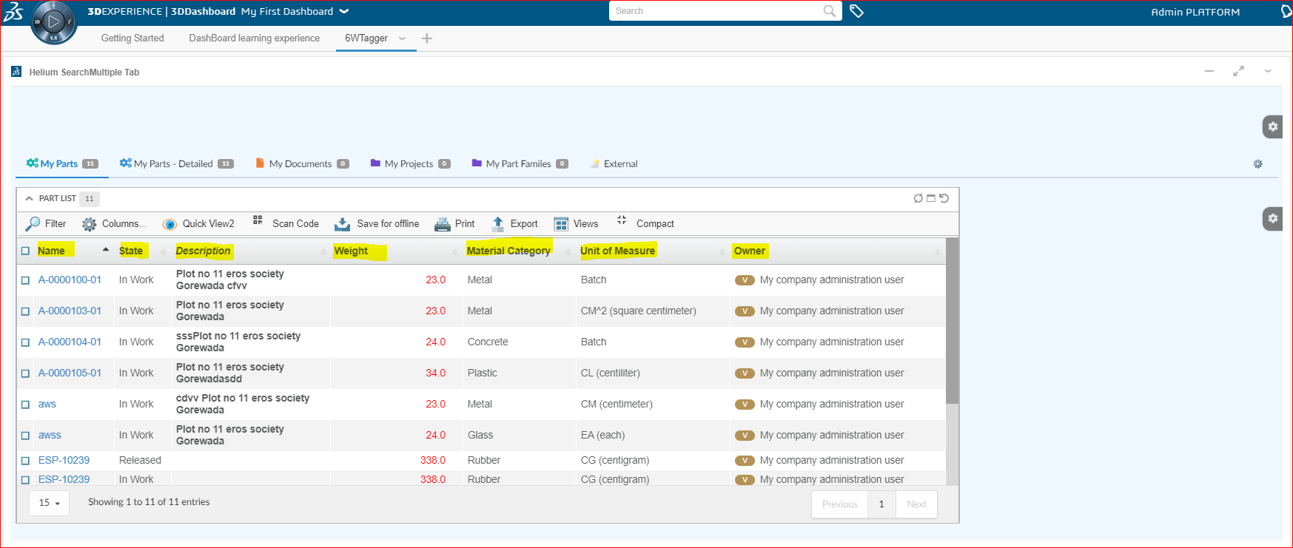The height and width of the screenshot is (548, 1293).
Task: Click the Print icon
Action: click(x=442, y=224)
